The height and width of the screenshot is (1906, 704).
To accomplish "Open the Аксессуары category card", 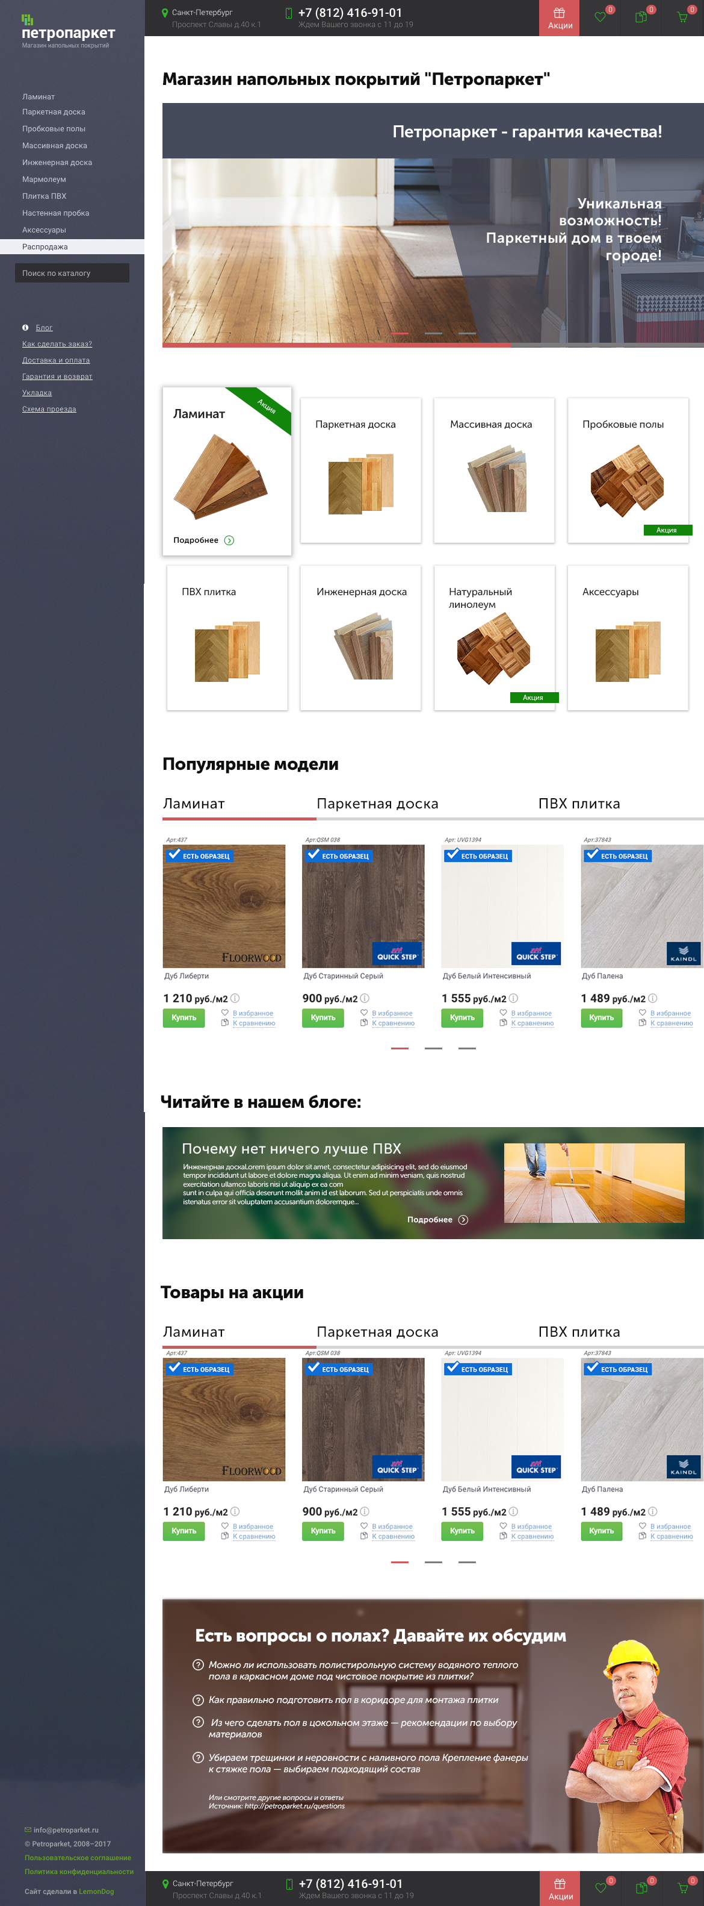I will [627, 638].
